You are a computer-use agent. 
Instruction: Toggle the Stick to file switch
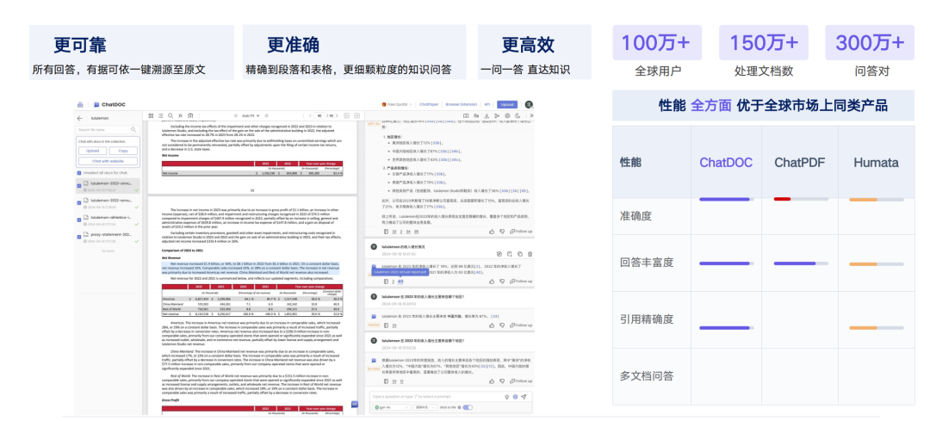click(x=468, y=407)
